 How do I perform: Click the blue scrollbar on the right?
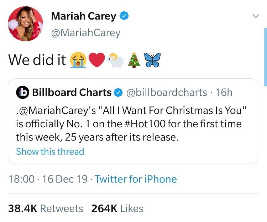click(266, 57)
